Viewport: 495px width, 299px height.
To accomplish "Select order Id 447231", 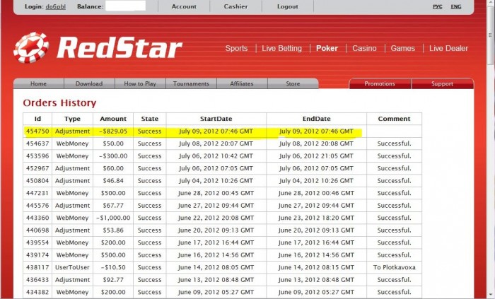I will [x=37, y=193].
